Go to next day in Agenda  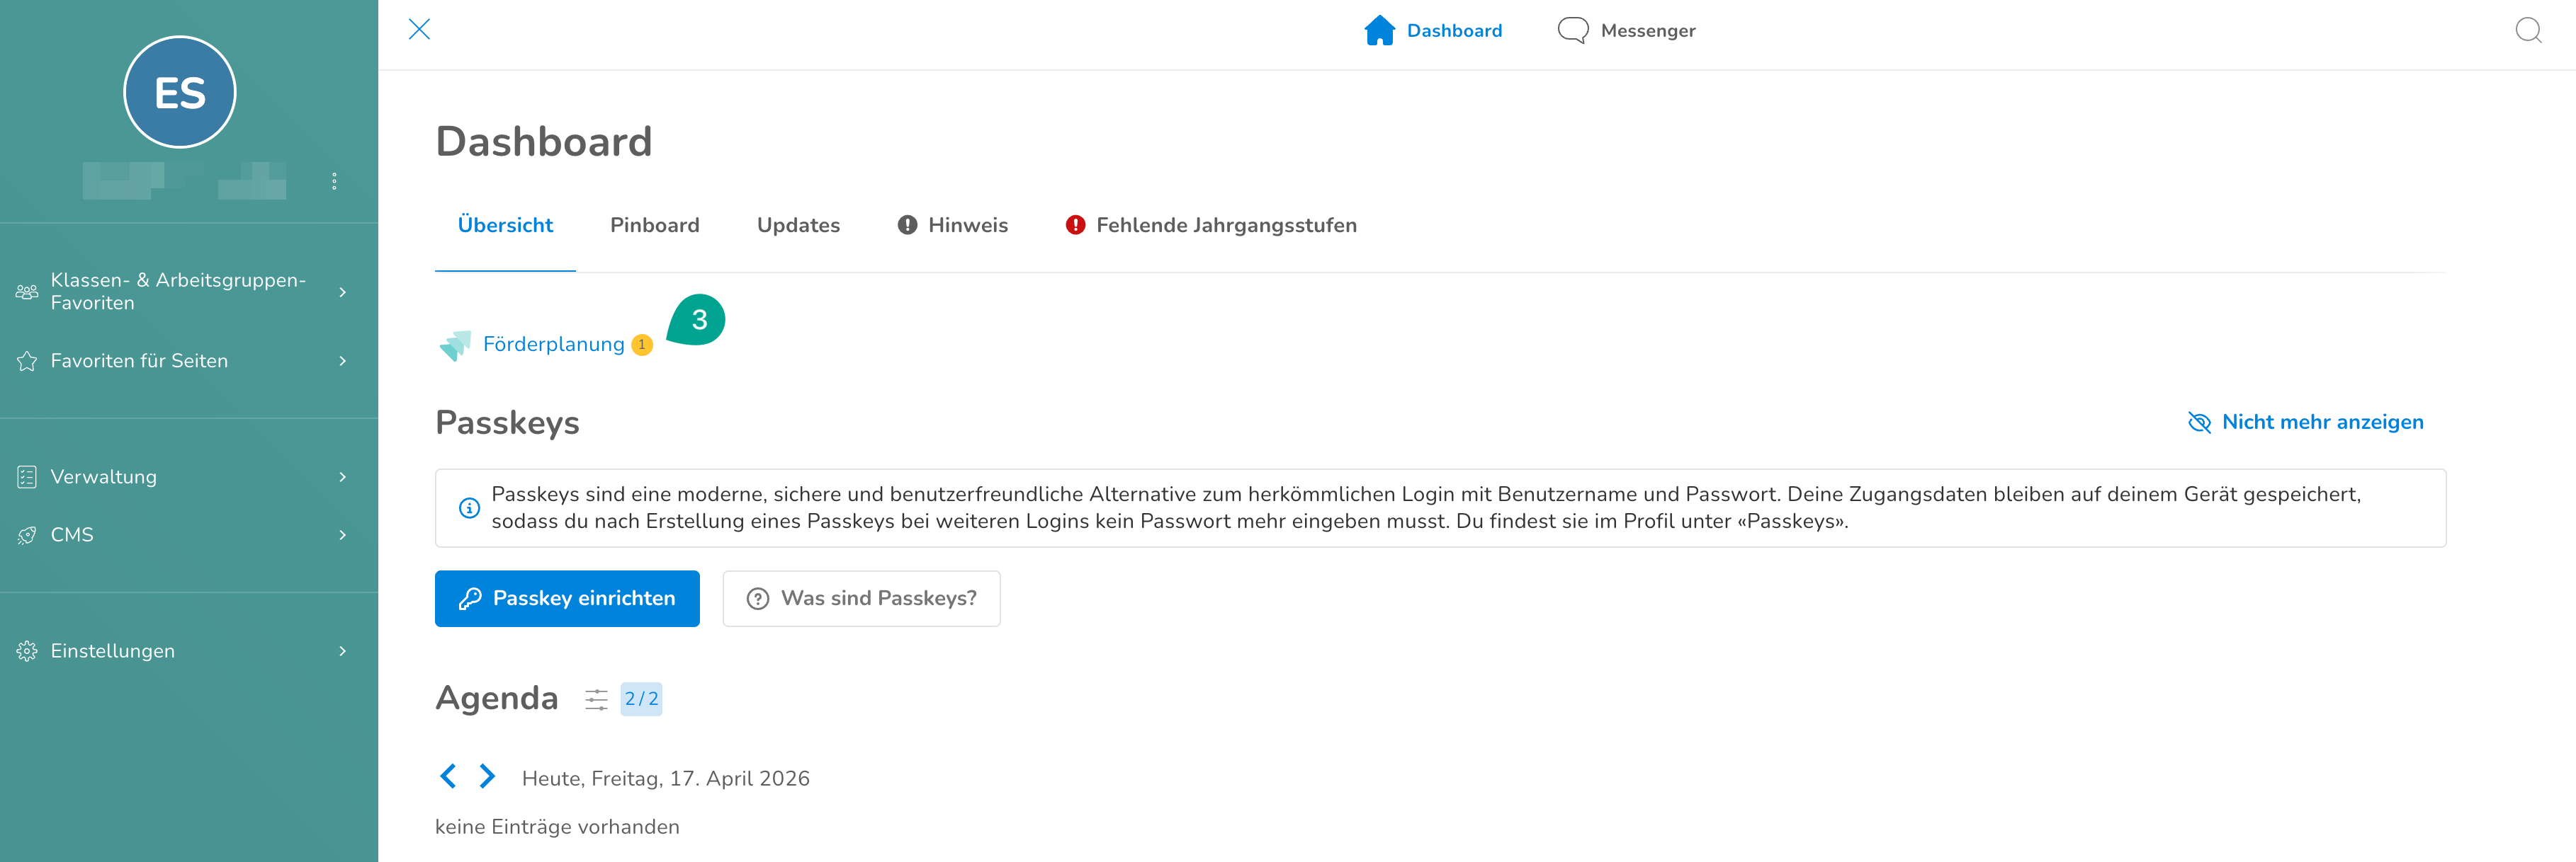[487, 776]
